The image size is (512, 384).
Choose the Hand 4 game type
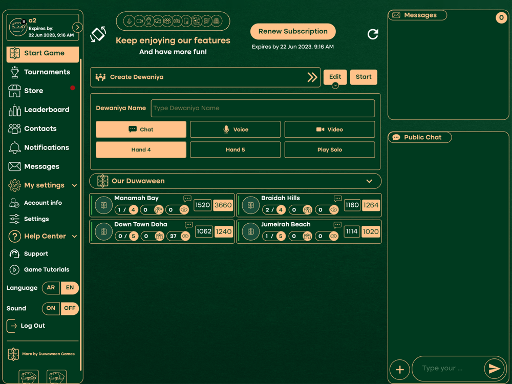point(141,150)
